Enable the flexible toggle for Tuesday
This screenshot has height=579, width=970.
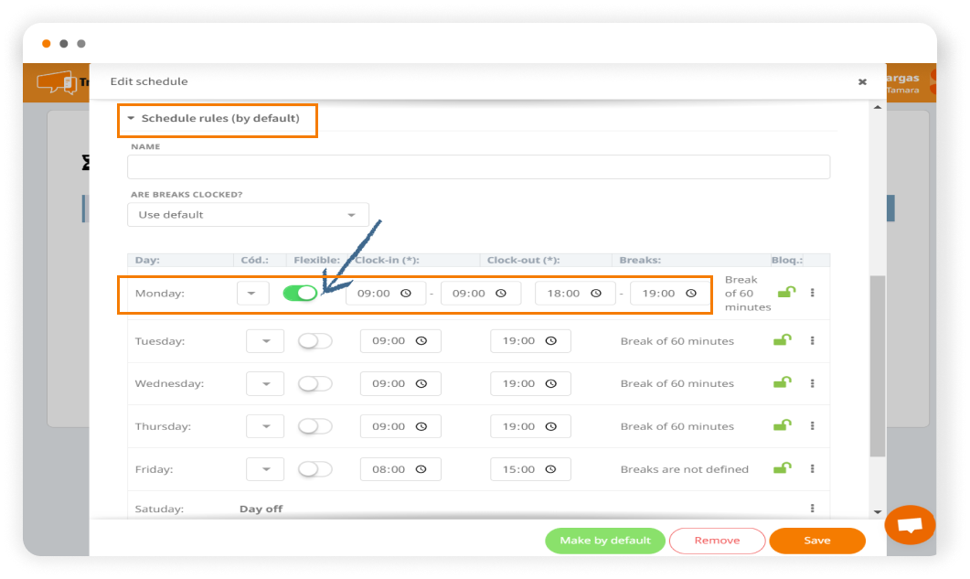click(x=315, y=341)
